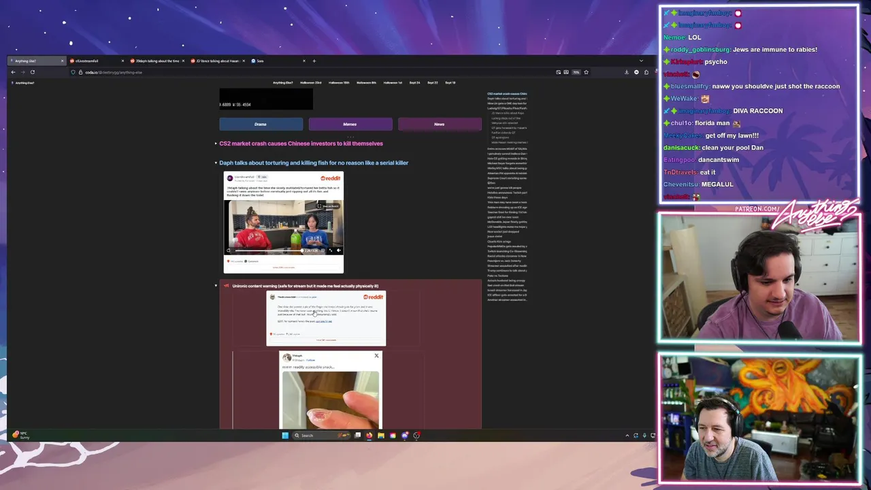The width and height of the screenshot is (871, 490).
Task: Open Firefox from the taskbar
Action: pos(369,436)
